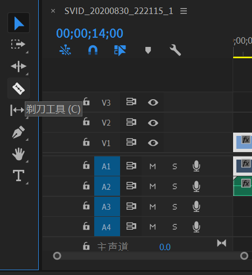The height and width of the screenshot is (275, 252).
Task: Toggle lock on track A3
Action: [x=86, y=206]
